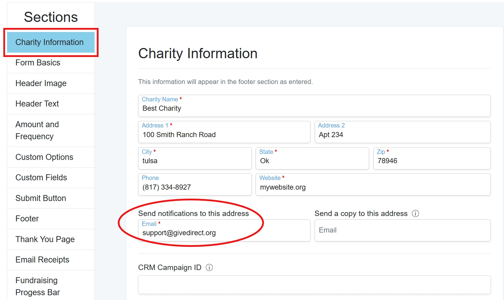
Task: Click the Charity Name field
Action: point(314,106)
